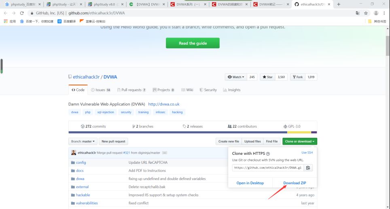Click New pull request button
Screen dimensions: 390x209
pos(113,141)
